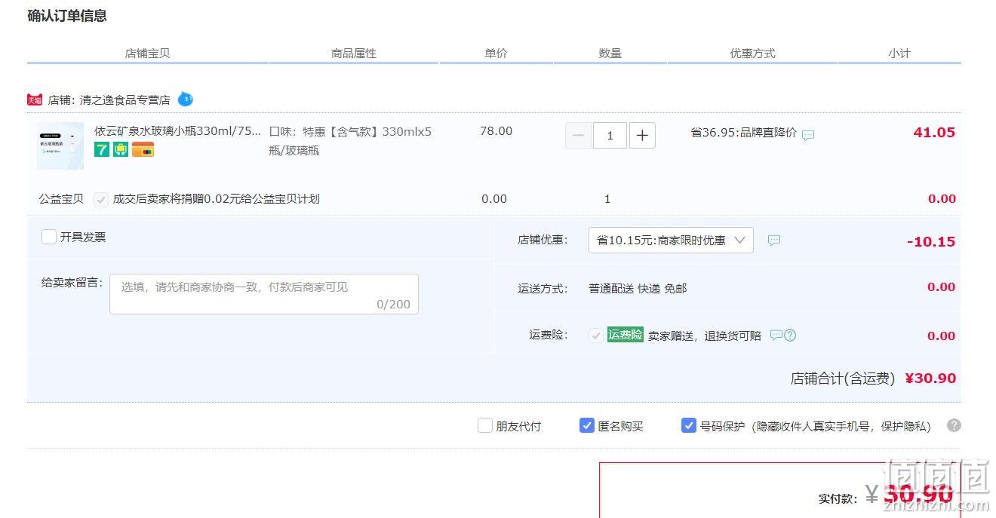996x518 pixels.
Task: Click the Tmall logo beside the store name
Action: [x=35, y=100]
